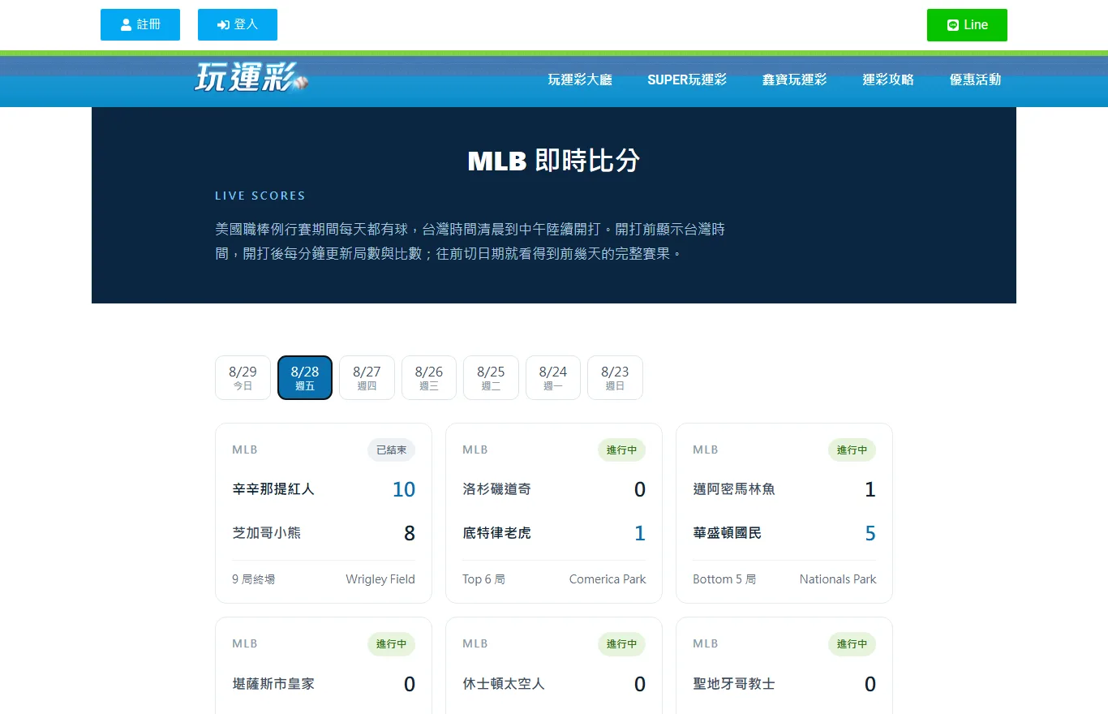The image size is (1108, 714).
Task: Open the 運彩攻略 menu item
Action: click(888, 80)
